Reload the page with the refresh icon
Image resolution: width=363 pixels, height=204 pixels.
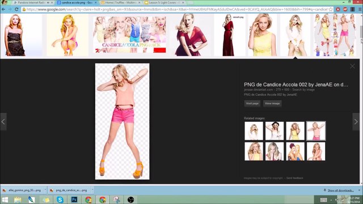16,10
